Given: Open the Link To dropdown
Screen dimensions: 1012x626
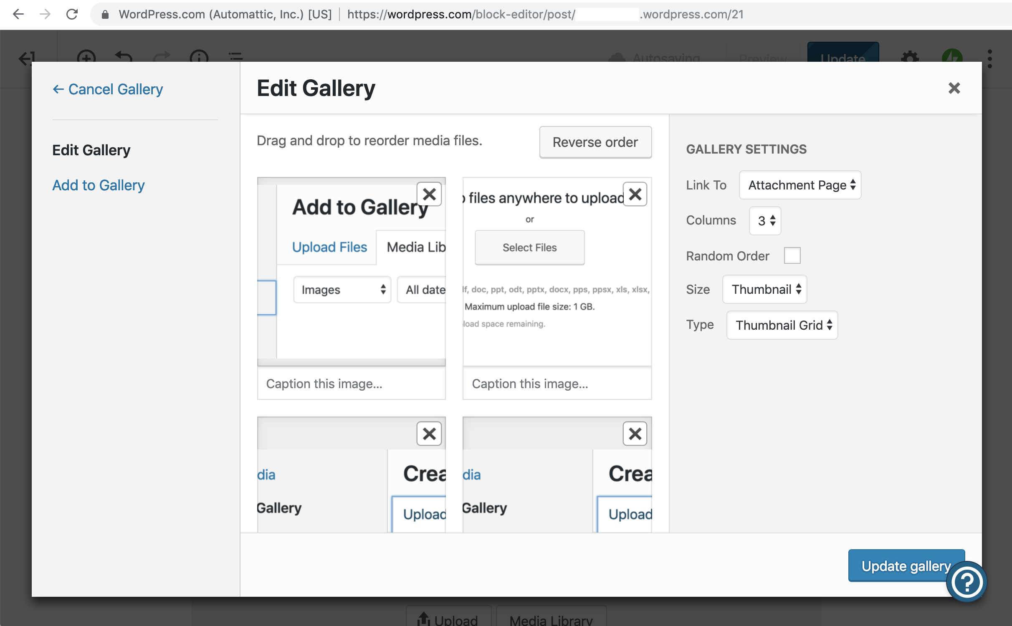Looking at the screenshot, I should click(799, 185).
